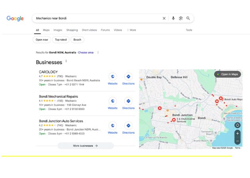Select the Bondi Auto Repairs map pin

[221, 98]
